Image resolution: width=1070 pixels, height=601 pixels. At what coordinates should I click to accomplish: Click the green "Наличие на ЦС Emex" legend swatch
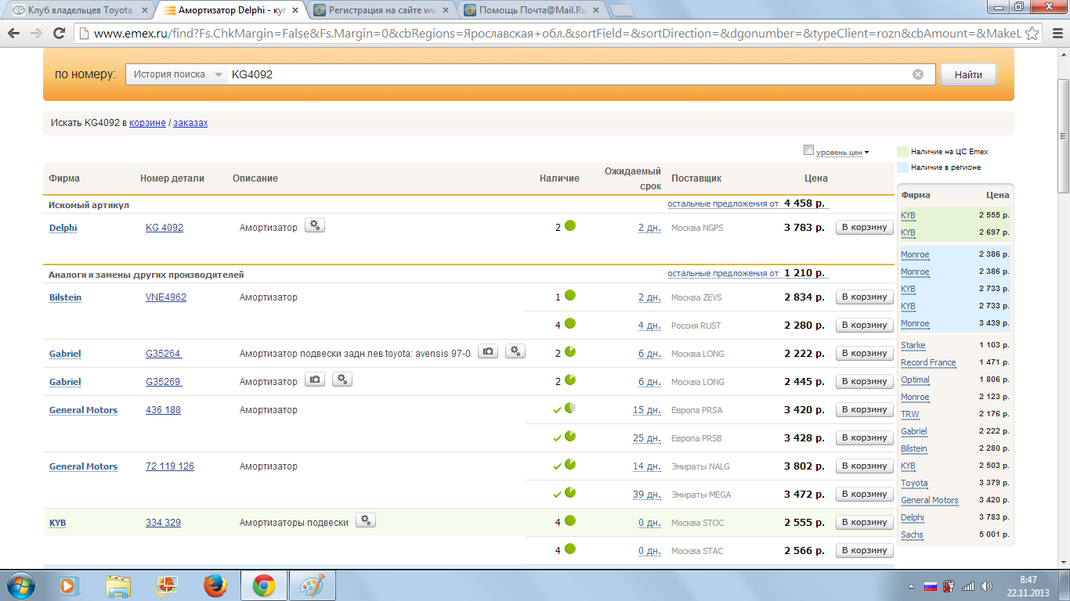(x=902, y=151)
